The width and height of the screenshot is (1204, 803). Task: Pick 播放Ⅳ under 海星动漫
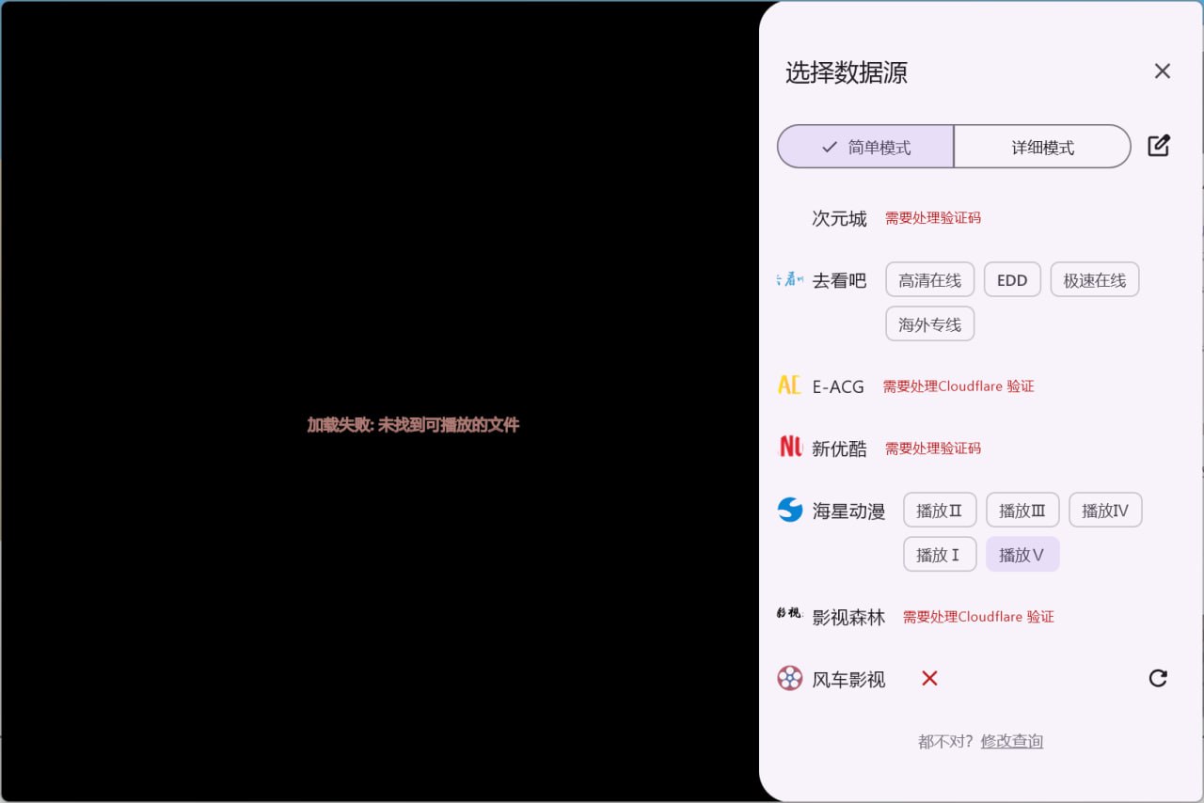(x=1105, y=510)
